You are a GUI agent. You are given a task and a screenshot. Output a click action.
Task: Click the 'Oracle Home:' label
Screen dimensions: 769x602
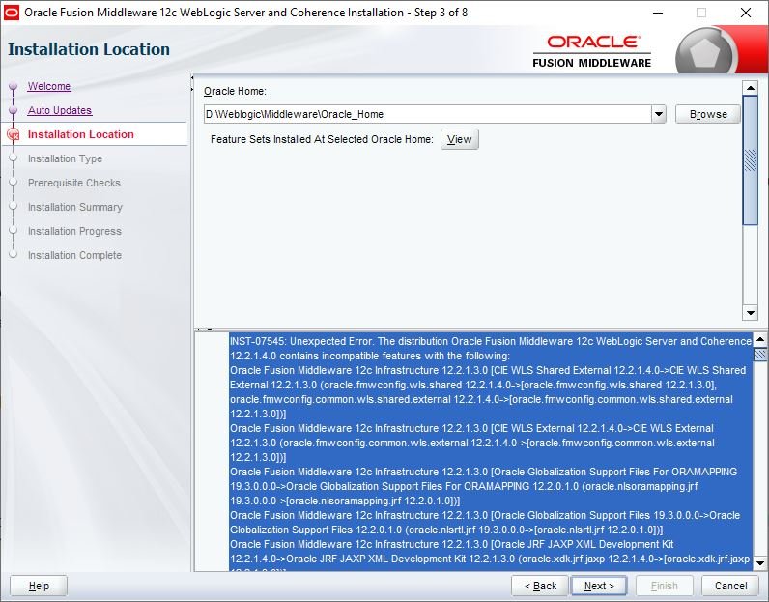coord(235,91)
